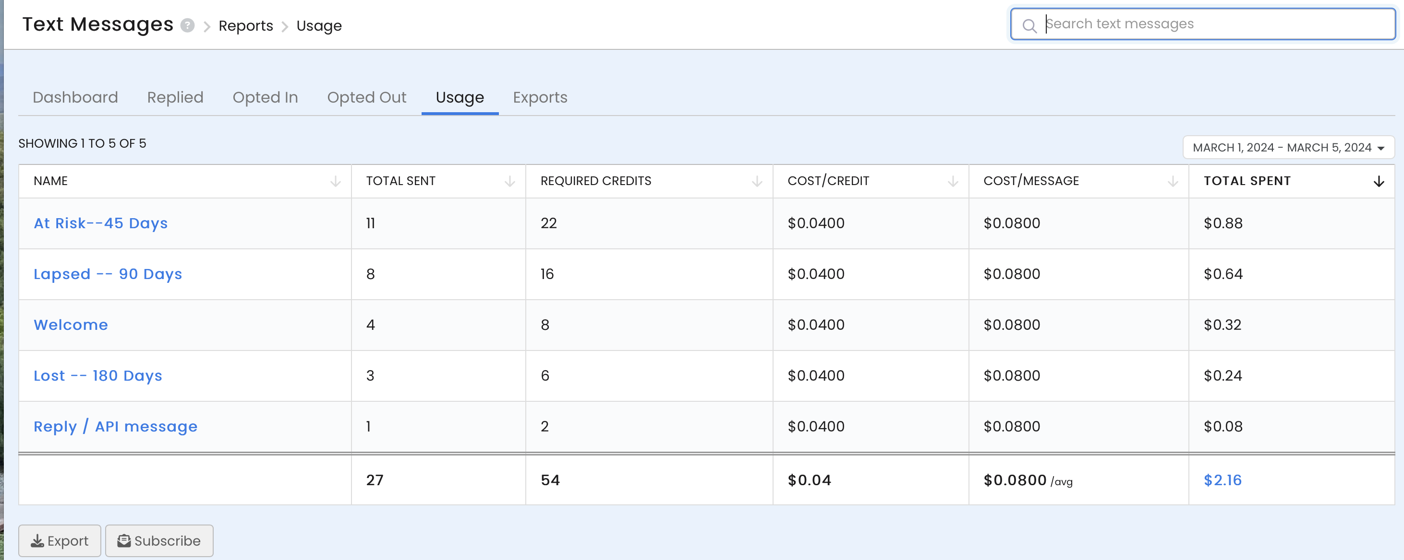Sort by Cost/Message column arrow
This screenshot has width=1404, height=560.
pos(1173,181)
